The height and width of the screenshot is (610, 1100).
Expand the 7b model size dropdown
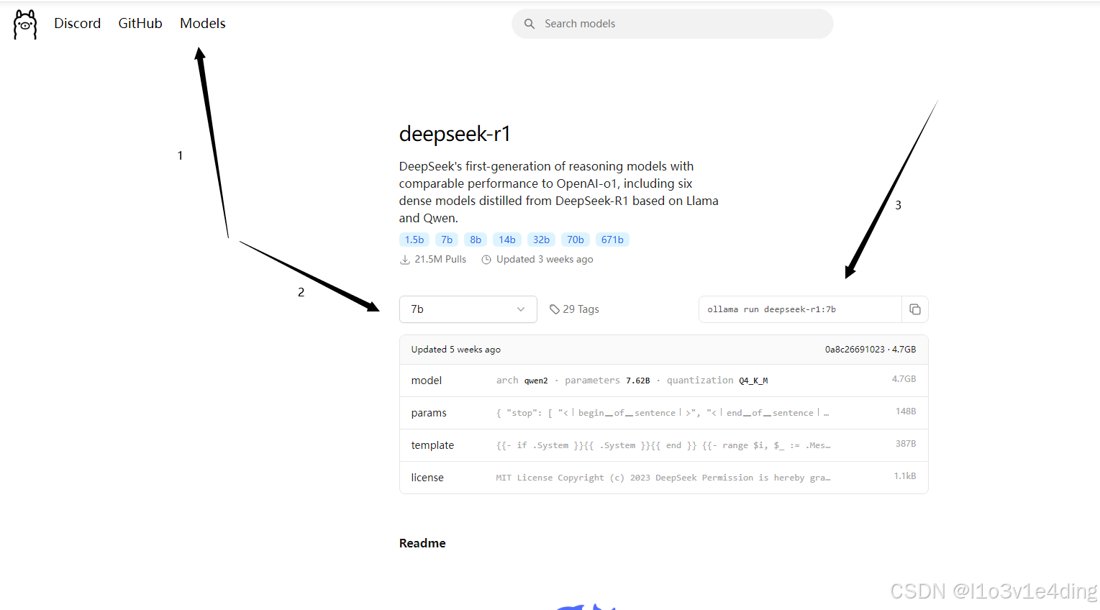click(468, 309)
